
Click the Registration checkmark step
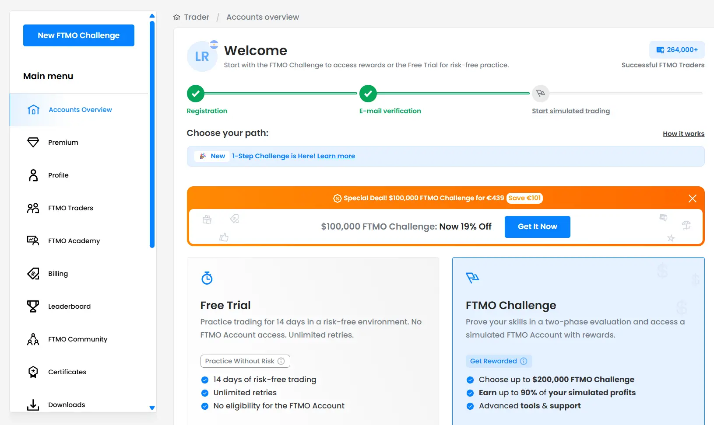(x=196, y=94)
